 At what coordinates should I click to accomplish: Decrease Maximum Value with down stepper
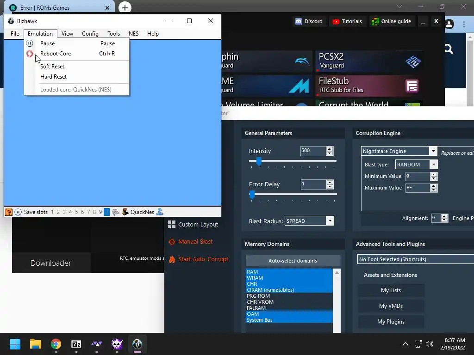[433, 190]
